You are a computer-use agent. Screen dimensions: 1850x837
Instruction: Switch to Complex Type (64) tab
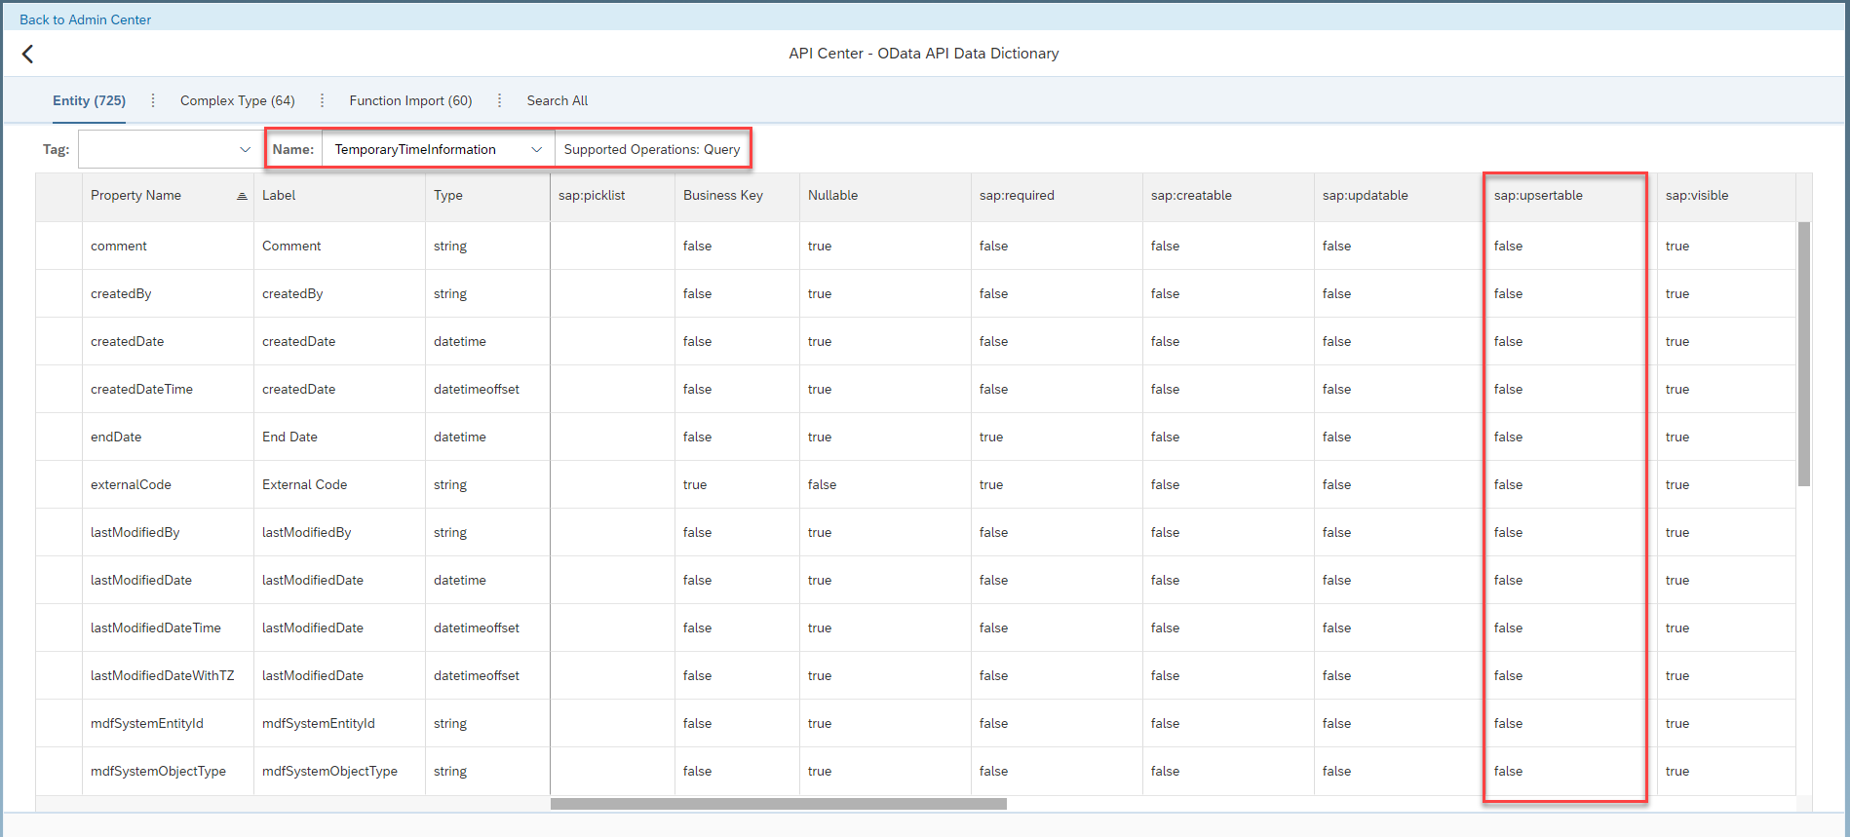238,100
